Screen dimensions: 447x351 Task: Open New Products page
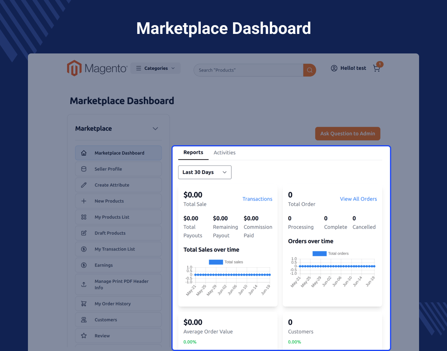118,201
